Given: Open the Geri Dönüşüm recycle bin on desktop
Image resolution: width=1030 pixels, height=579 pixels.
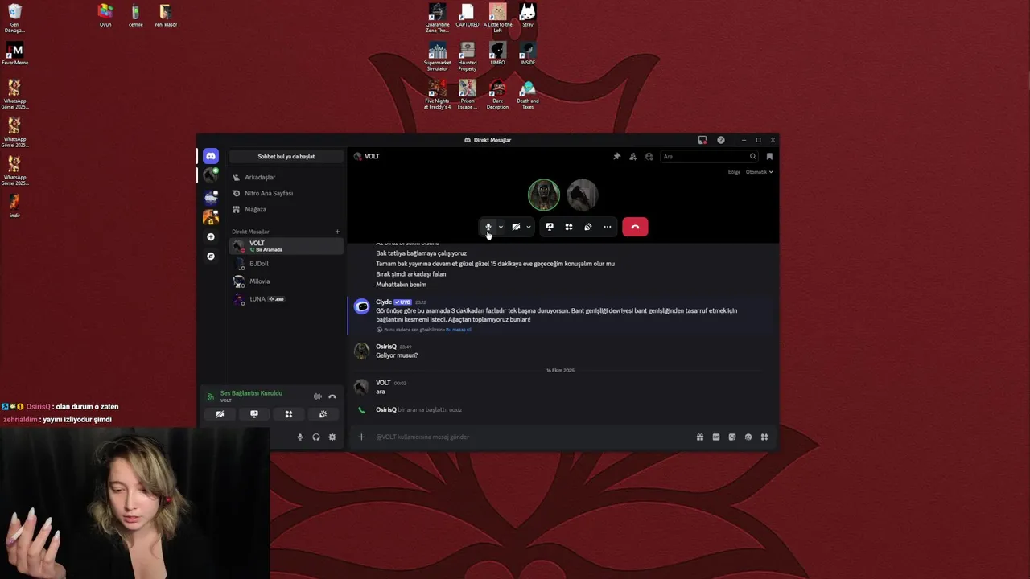Looking at the screenshot, I should tap(14, 18).
